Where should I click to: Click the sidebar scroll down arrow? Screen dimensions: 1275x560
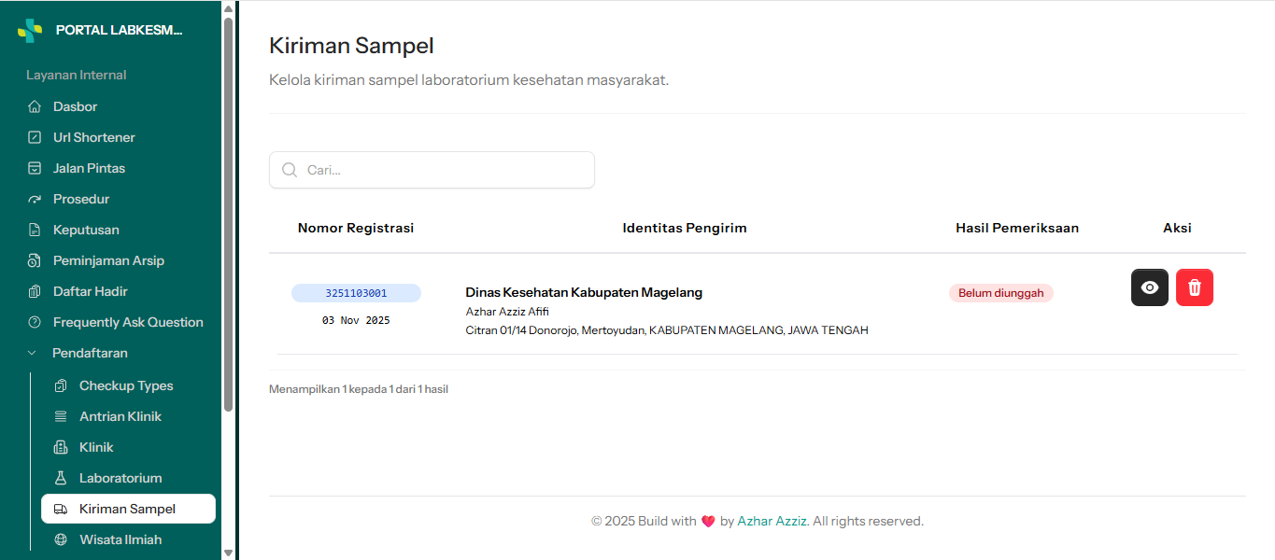pos(228,552)
